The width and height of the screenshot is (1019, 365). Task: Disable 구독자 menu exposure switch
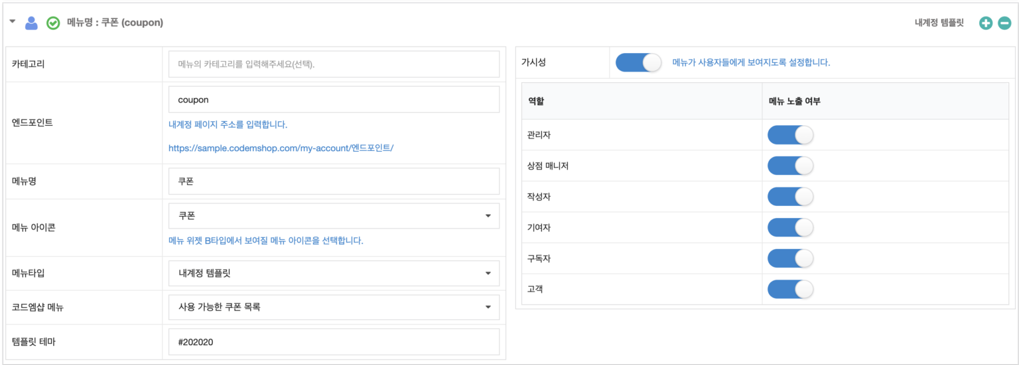789,258
